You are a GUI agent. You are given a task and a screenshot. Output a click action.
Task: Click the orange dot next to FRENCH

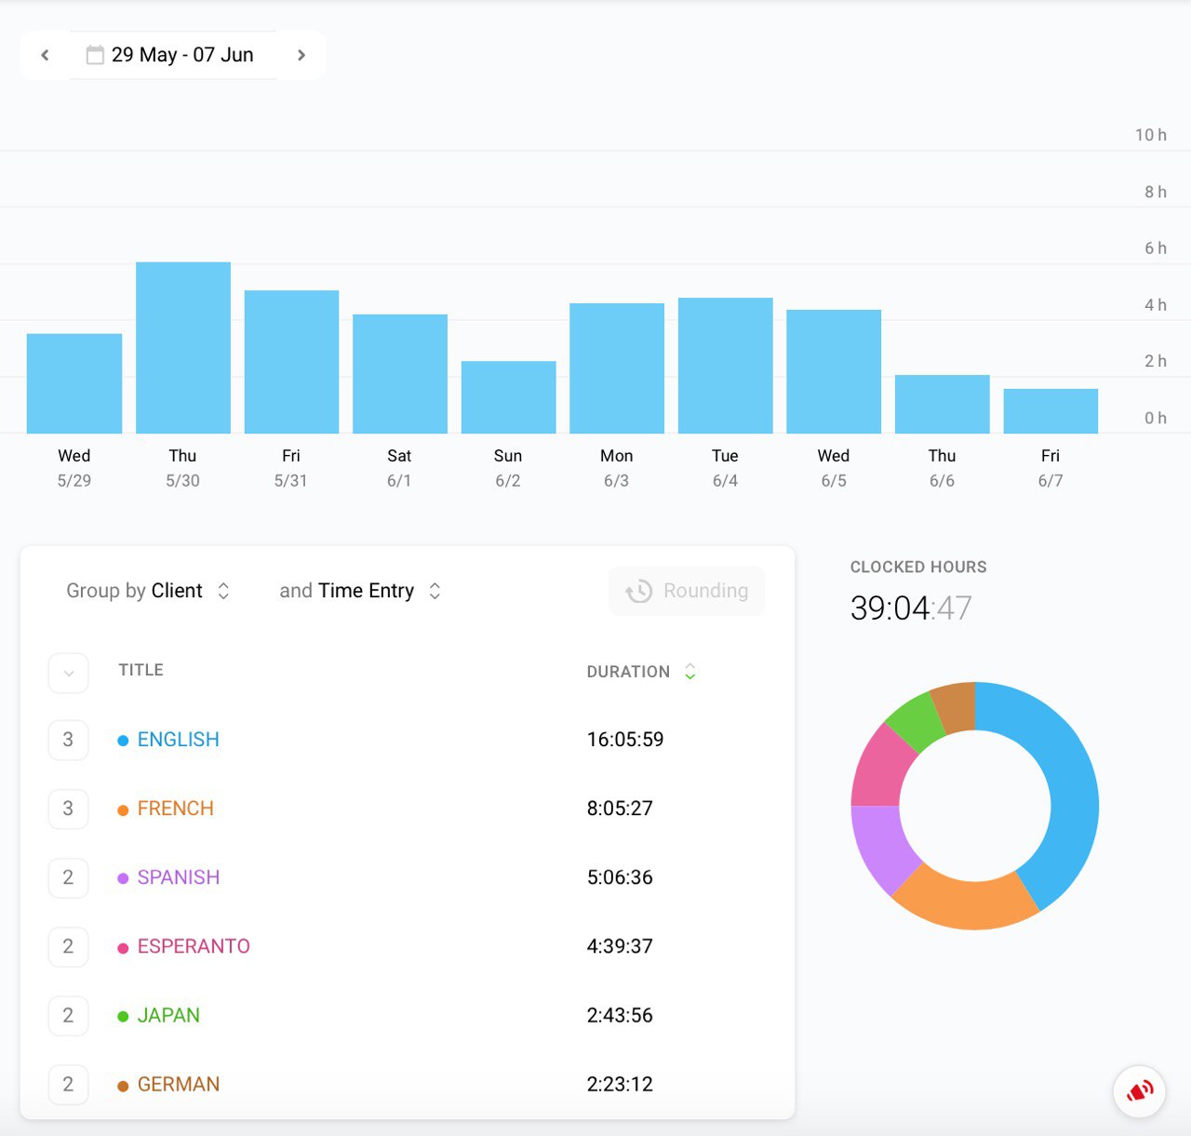pyautogui.click(x=123, y=810)
